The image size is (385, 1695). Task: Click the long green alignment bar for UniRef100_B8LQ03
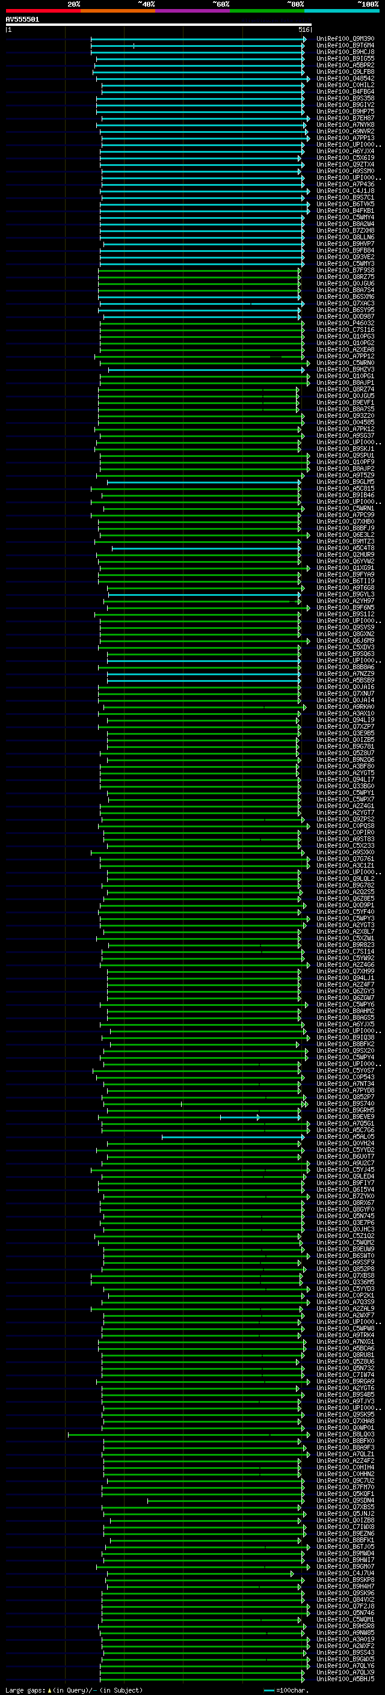[188, 1434]
